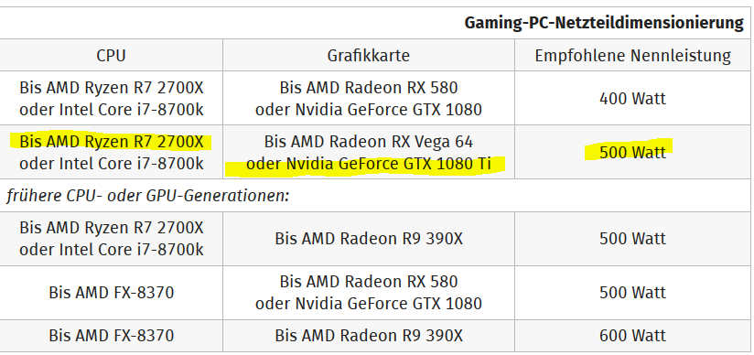Screen dimensions: 754x355
Task: Click Bis AMD Radeon R9 390X beside 500 Watt
Action: click(369, 239)
